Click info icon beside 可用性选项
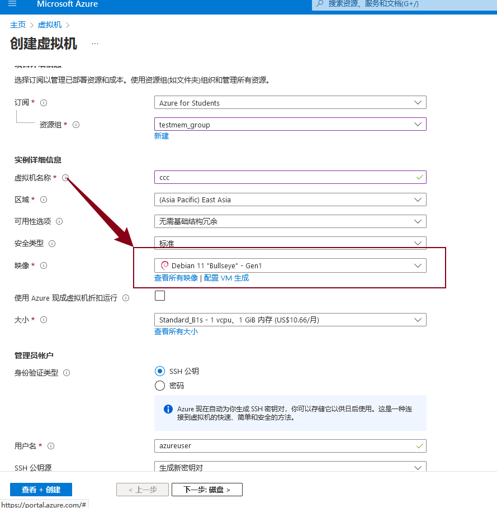 pos(59,221)
